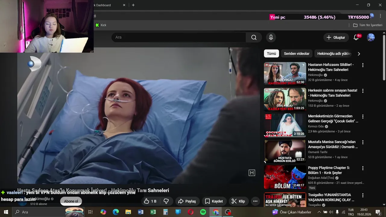Click title Mustafa Manisa Sancağı'ndan Amasya'ya Sürüldü
This screenshot has height=217, width=386.
tap(333, 144)
